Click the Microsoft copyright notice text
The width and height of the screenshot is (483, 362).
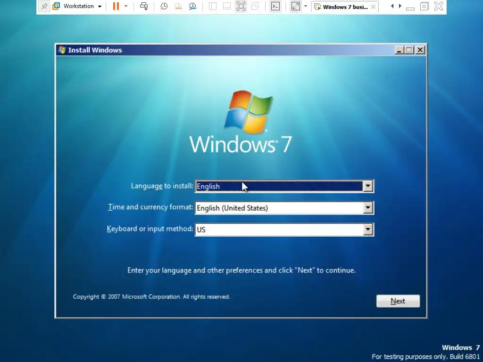[151, 297]
